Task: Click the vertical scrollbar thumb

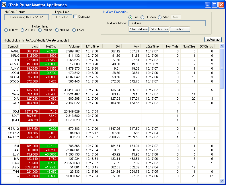Action: pos(222,68)
